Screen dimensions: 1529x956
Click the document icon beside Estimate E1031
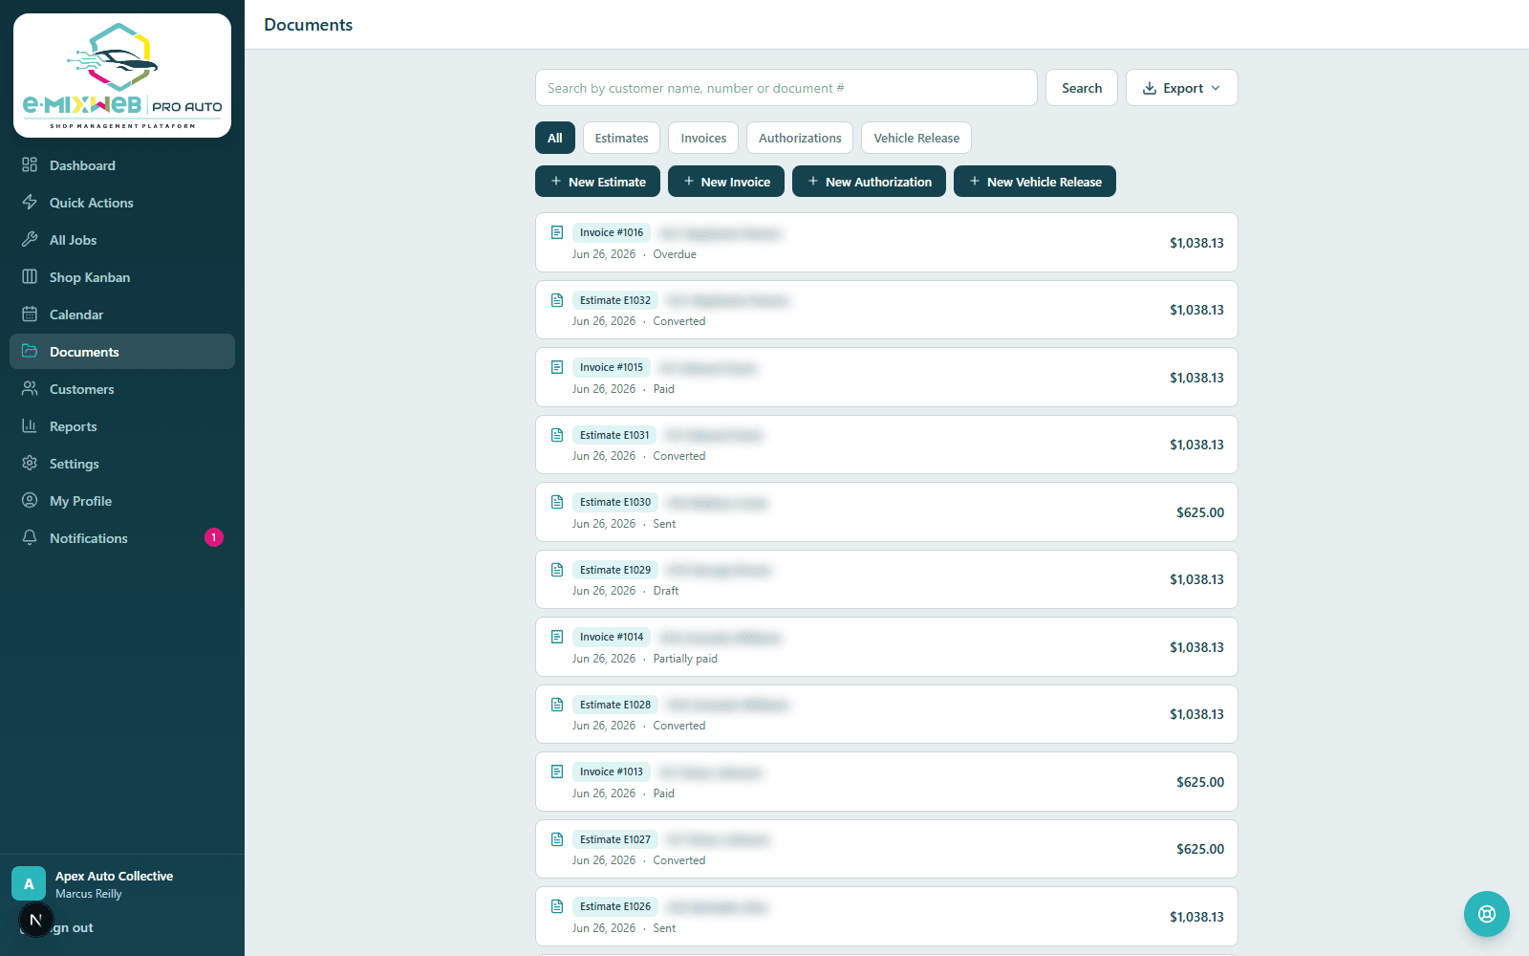(x=557, y=435)
